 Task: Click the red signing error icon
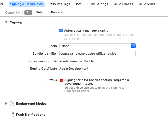click(x=61, y=80)
